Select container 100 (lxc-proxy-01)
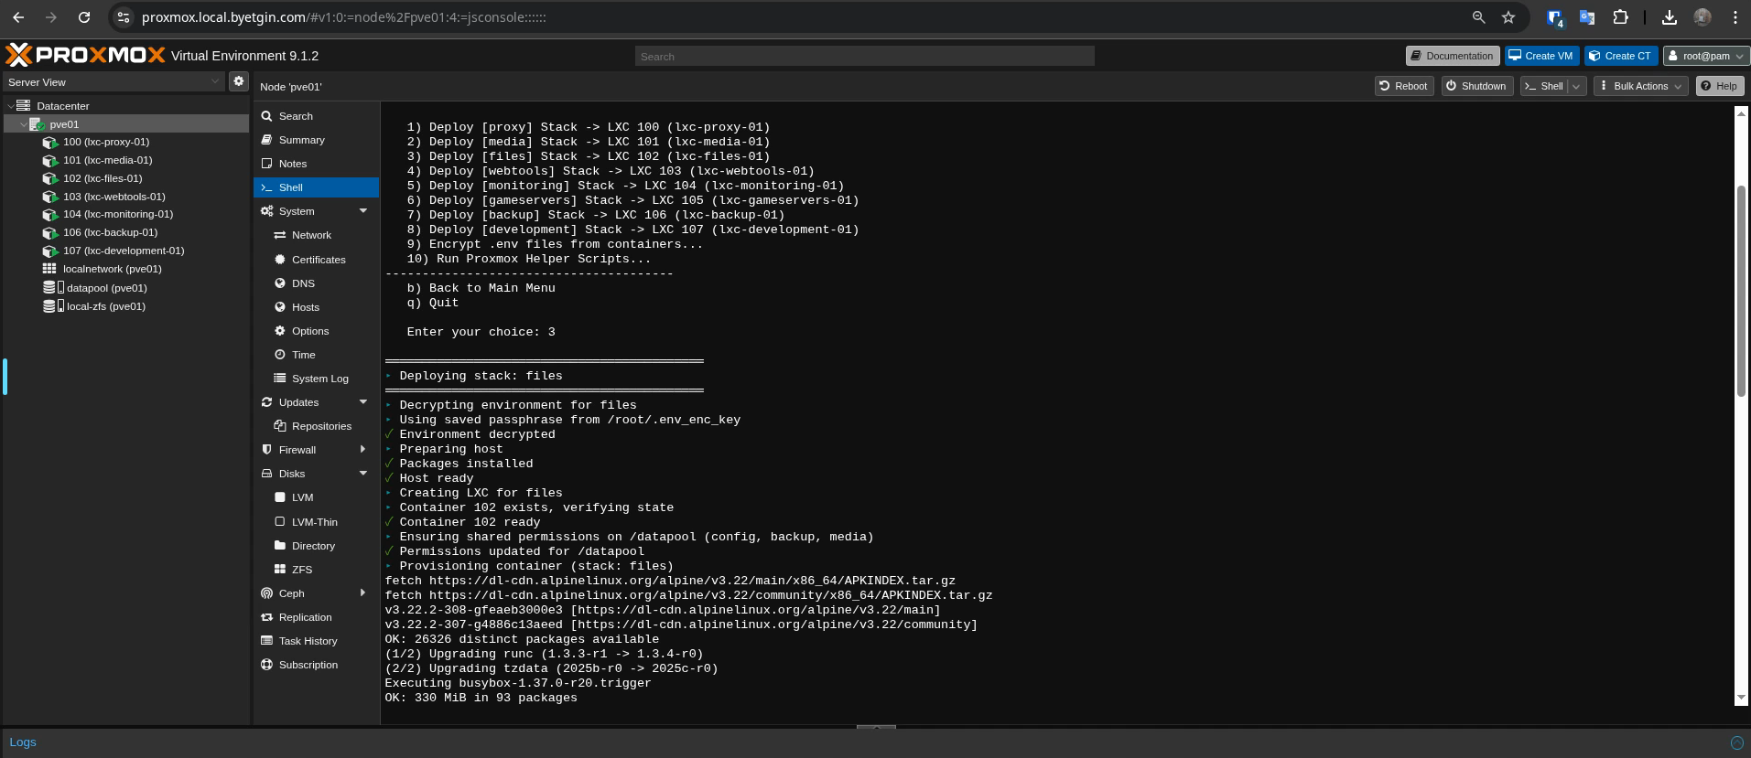1751x758 pixels. (105, 142)
